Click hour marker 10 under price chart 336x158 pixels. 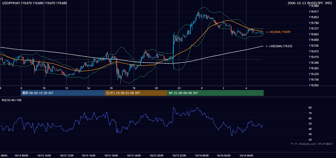[x=44, y=88]
